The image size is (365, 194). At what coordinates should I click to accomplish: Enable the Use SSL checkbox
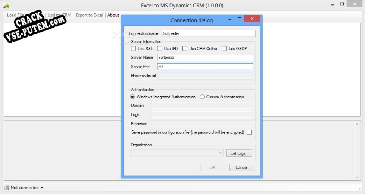tap(134, 49)
